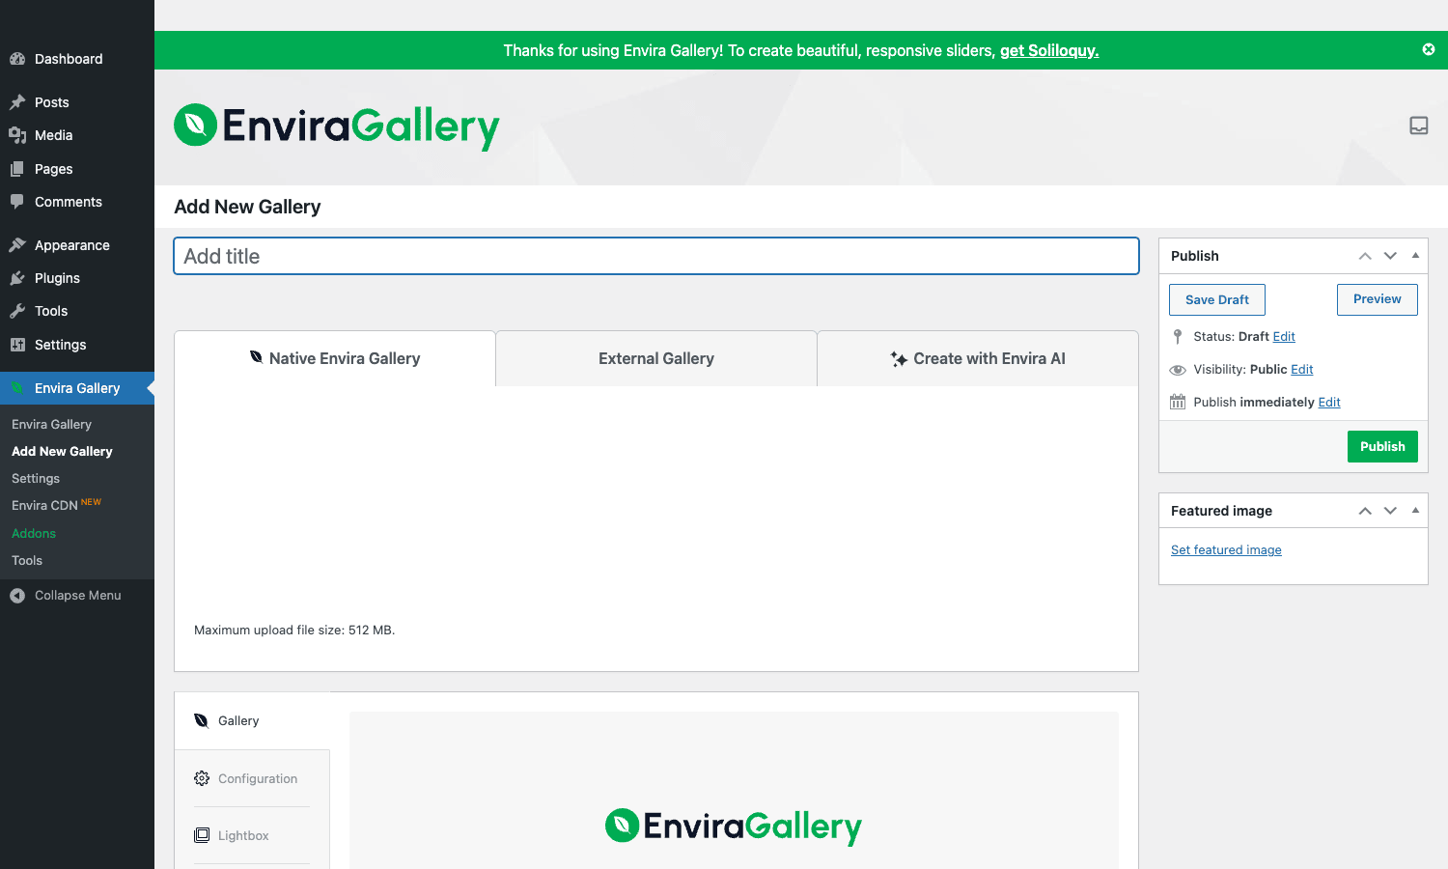Click the green Publish button

(x=1382, y=446)
